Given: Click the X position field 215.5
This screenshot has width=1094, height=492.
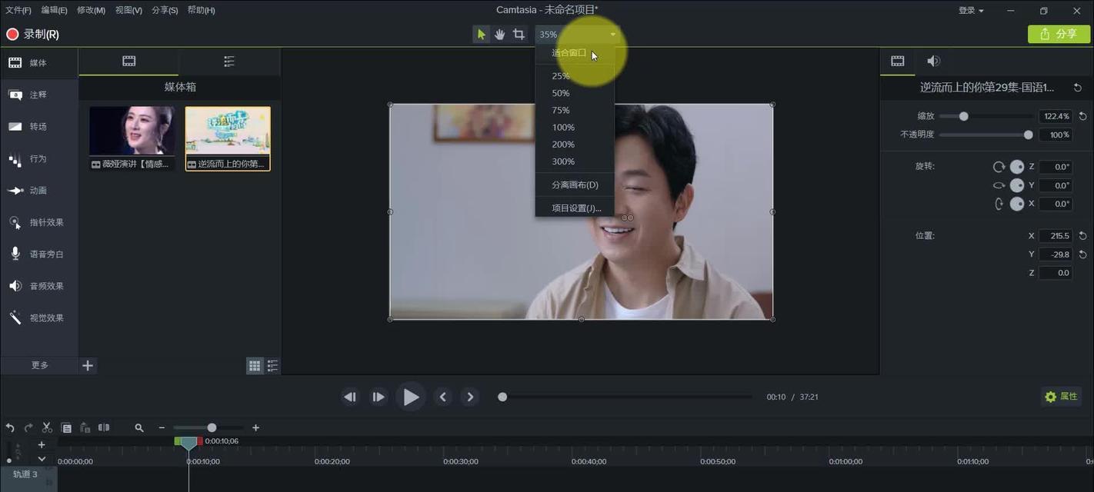Looking at the screenshot, I should coord(1055,236).
